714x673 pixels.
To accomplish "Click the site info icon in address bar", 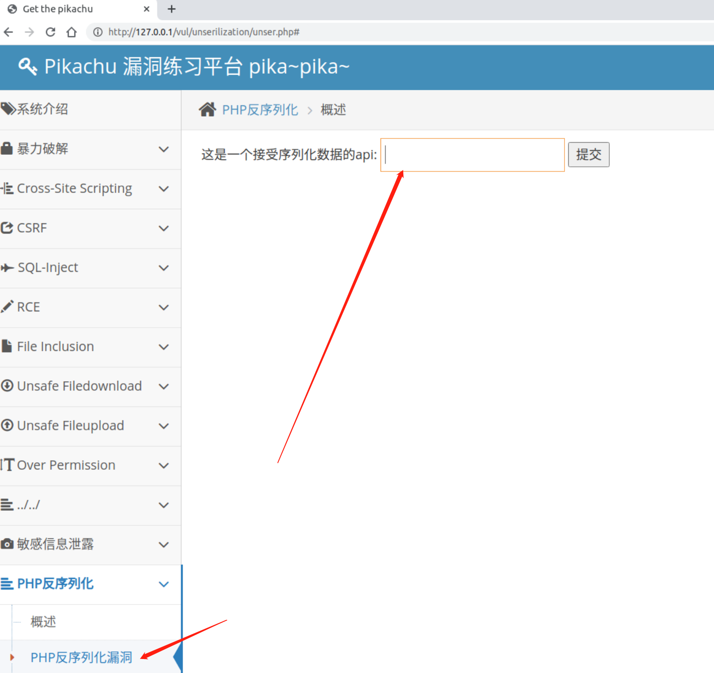I will pyautogui.click(x=98, y=32).
